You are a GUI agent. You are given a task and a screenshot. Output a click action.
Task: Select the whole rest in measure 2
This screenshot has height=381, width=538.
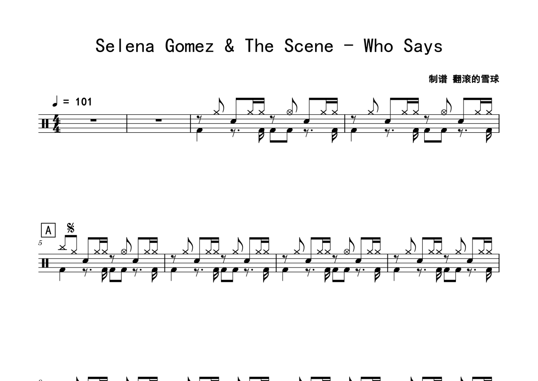pyautogui.click(x=159, y=120)
